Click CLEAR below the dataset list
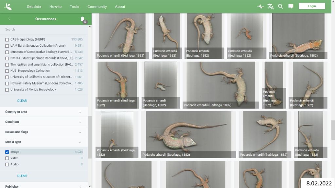Screen dimensions: 335x188 click(22, 101)
